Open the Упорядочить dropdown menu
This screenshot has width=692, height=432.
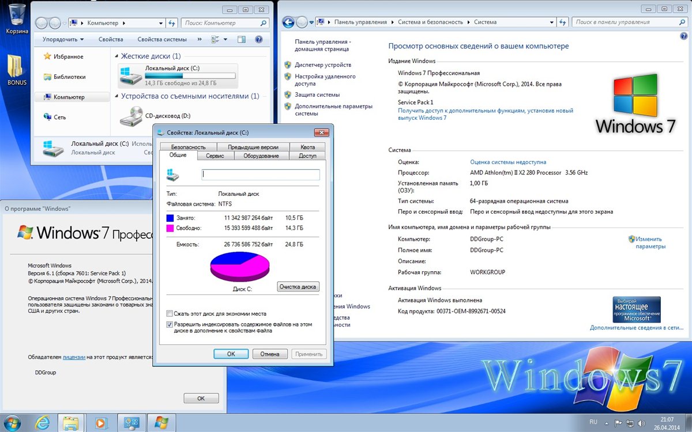click(x=63, y=39)
